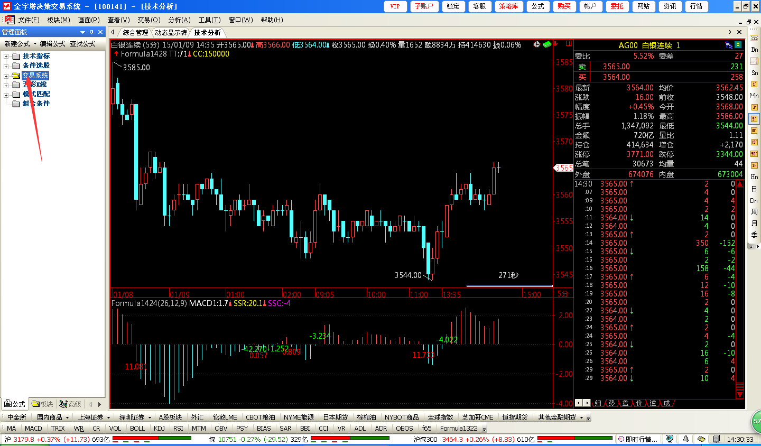
Task: Click the chart horizontal scrollbar thumb
Action: coord(509,286)
